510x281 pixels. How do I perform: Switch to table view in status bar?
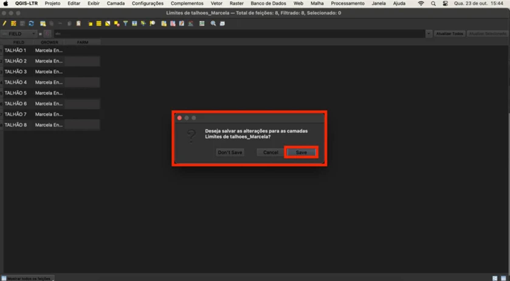click(x=503, y=278)
